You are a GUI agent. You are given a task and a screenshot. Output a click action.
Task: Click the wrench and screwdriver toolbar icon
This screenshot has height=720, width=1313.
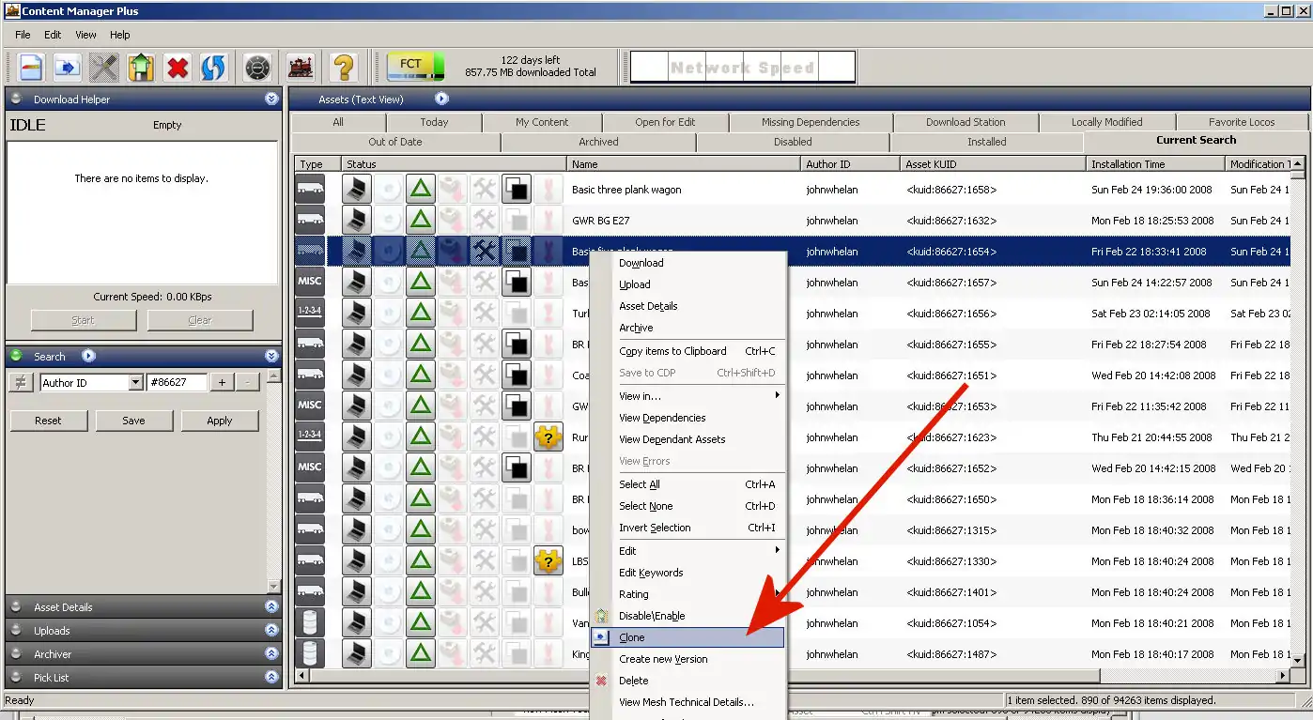(x=104, y=68)
